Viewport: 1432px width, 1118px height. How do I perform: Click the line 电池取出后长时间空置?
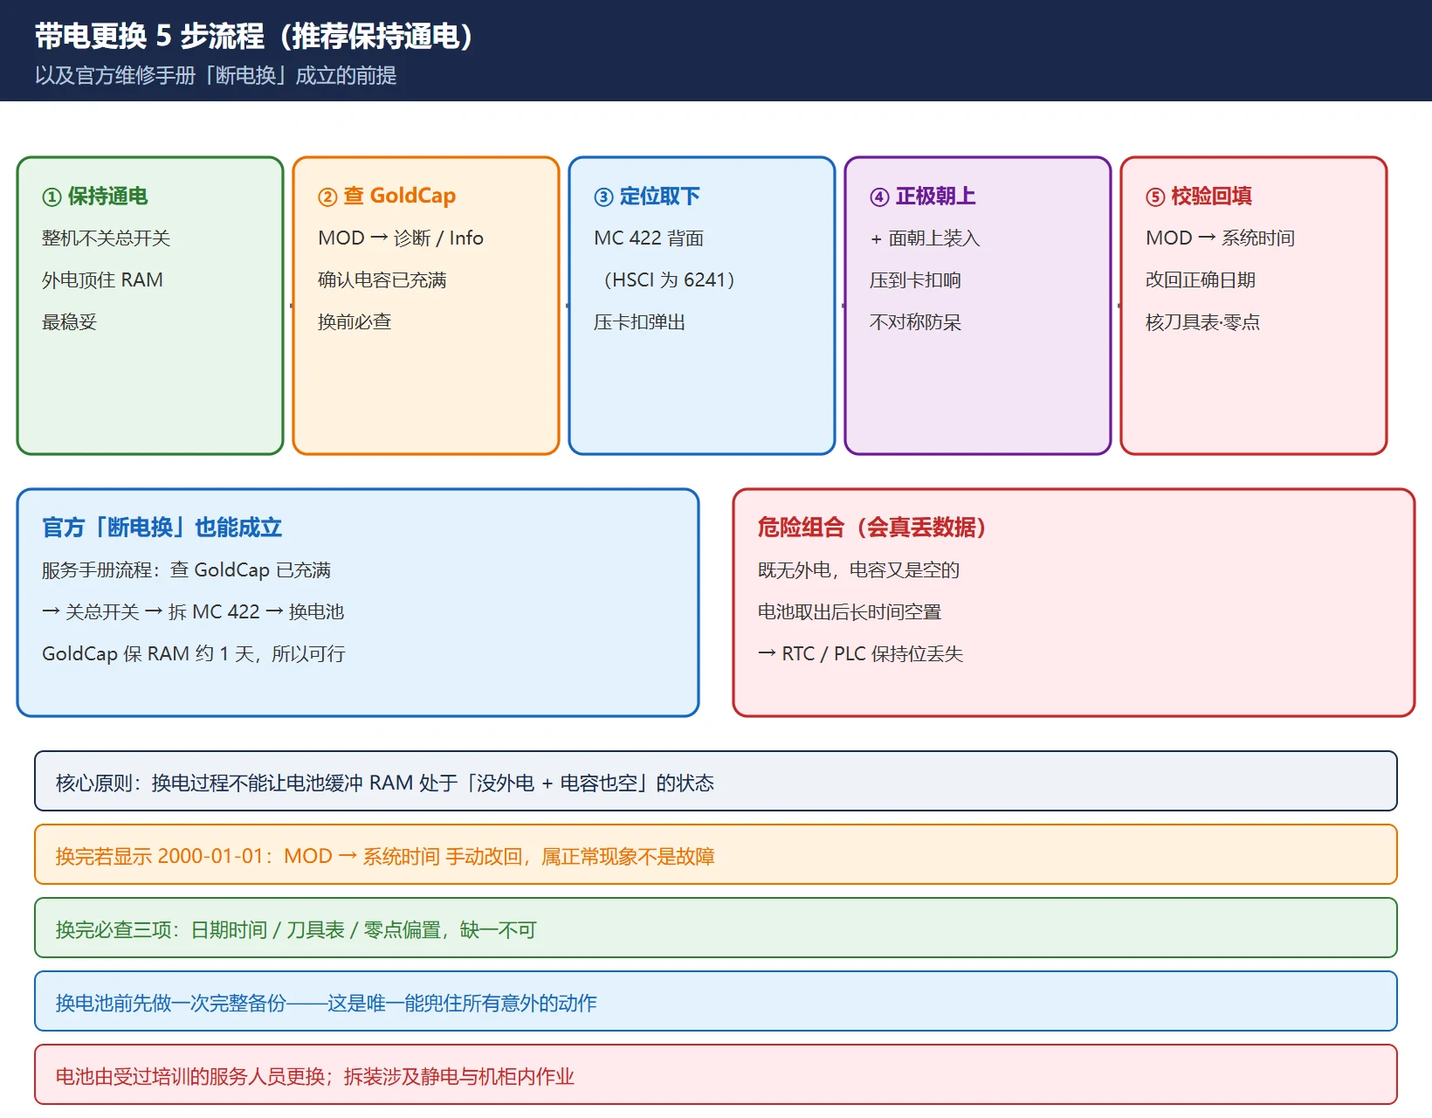click(850, 611)
